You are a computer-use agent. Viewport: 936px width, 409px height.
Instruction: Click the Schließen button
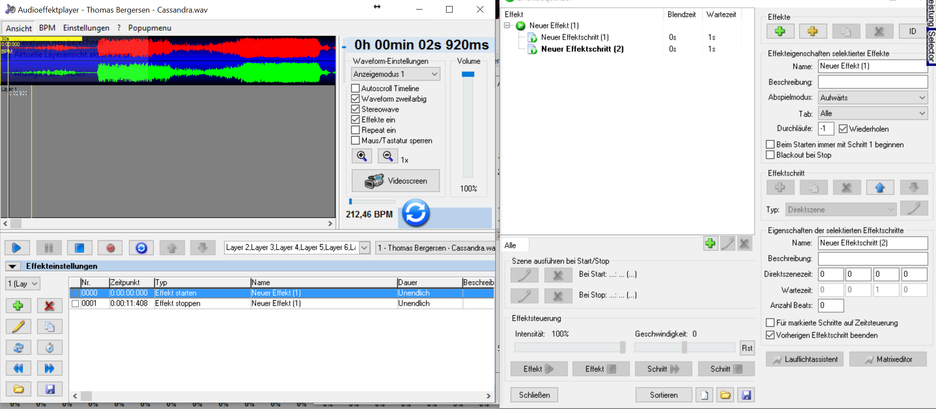(534, 395)
